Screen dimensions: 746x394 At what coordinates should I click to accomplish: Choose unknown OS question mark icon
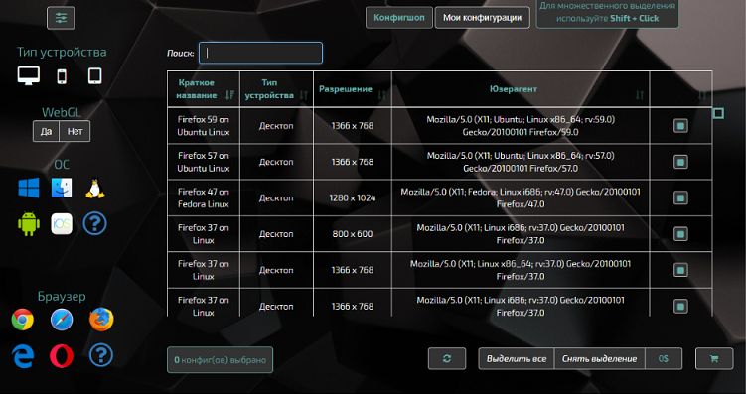pos(95,224)
